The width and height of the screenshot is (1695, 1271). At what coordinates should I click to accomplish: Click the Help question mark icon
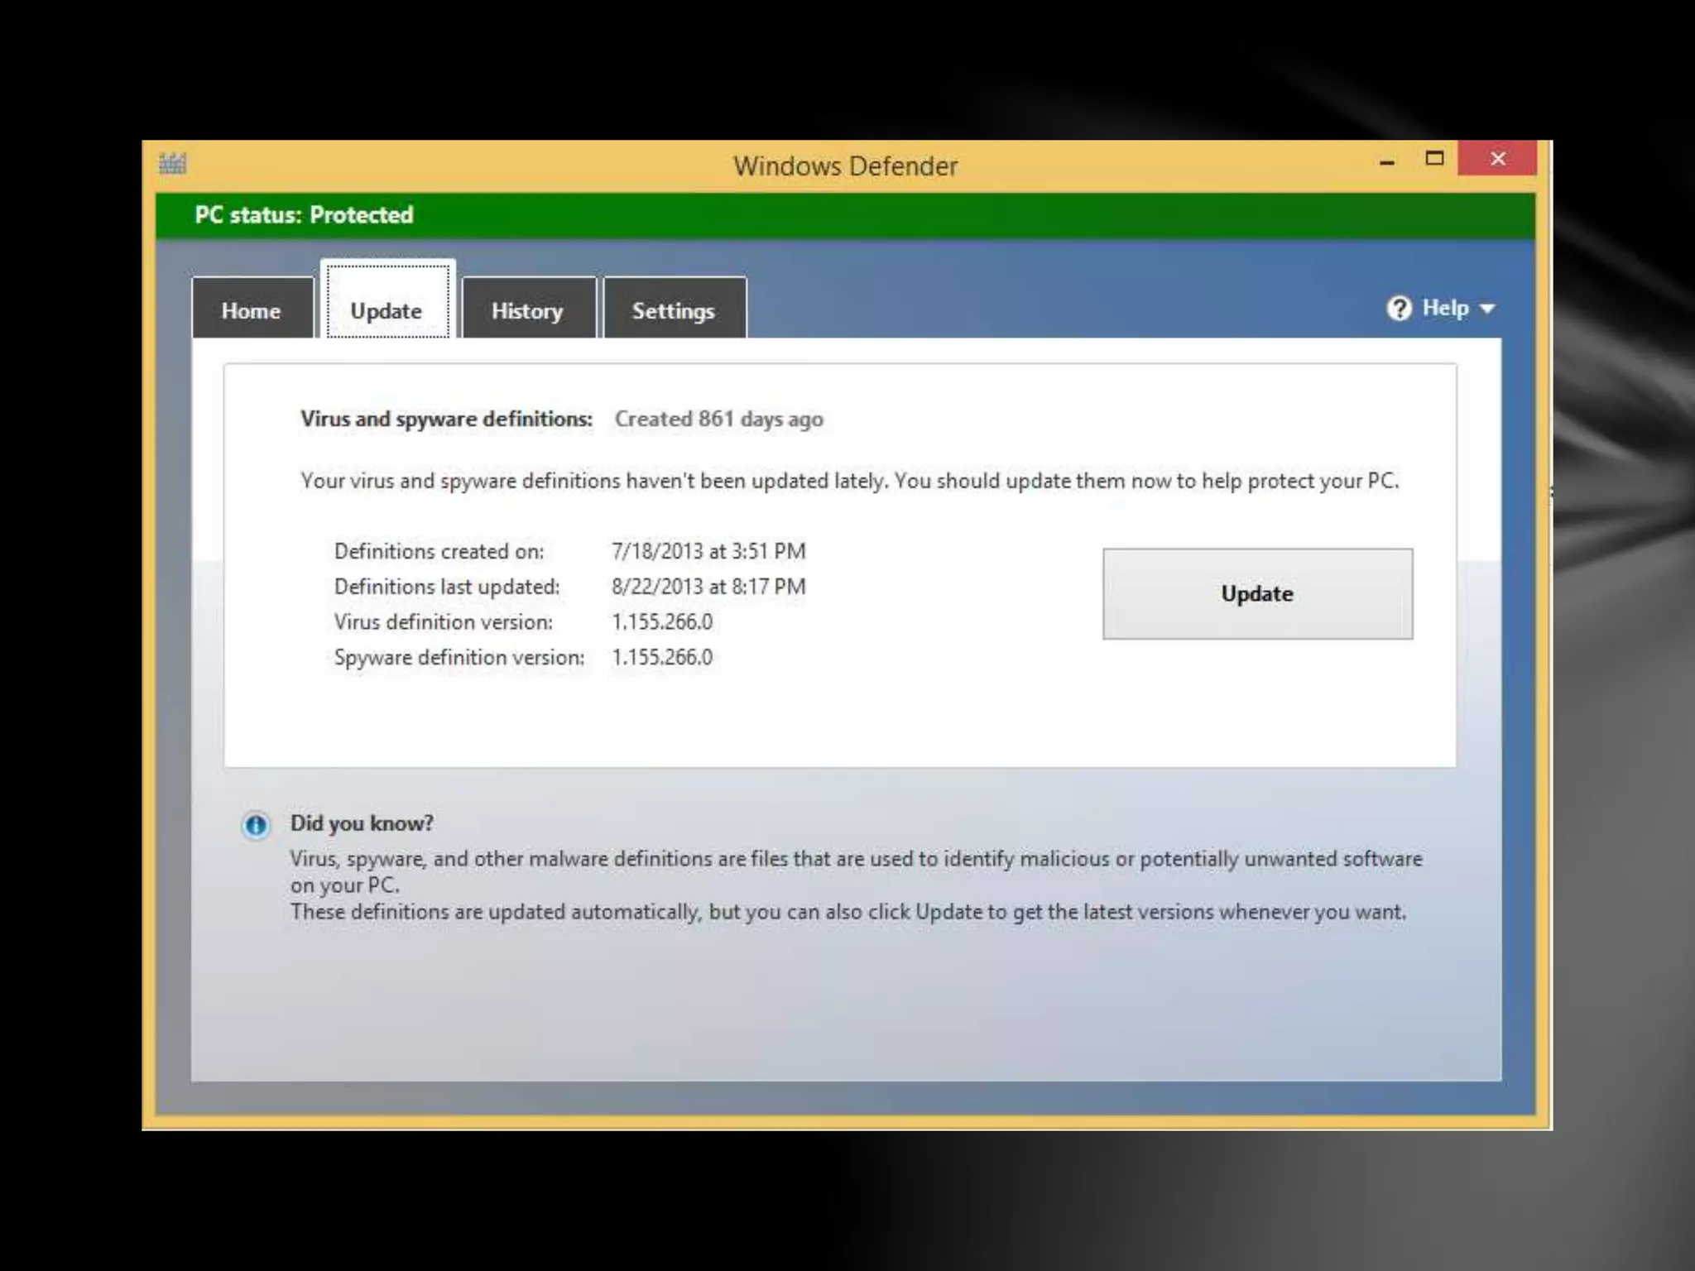tap(1399, 309)
